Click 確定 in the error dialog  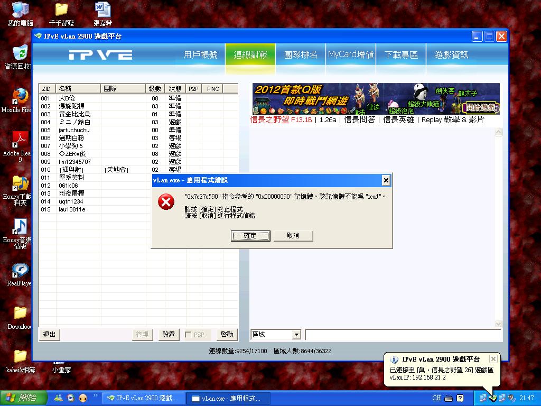(250, 236)
